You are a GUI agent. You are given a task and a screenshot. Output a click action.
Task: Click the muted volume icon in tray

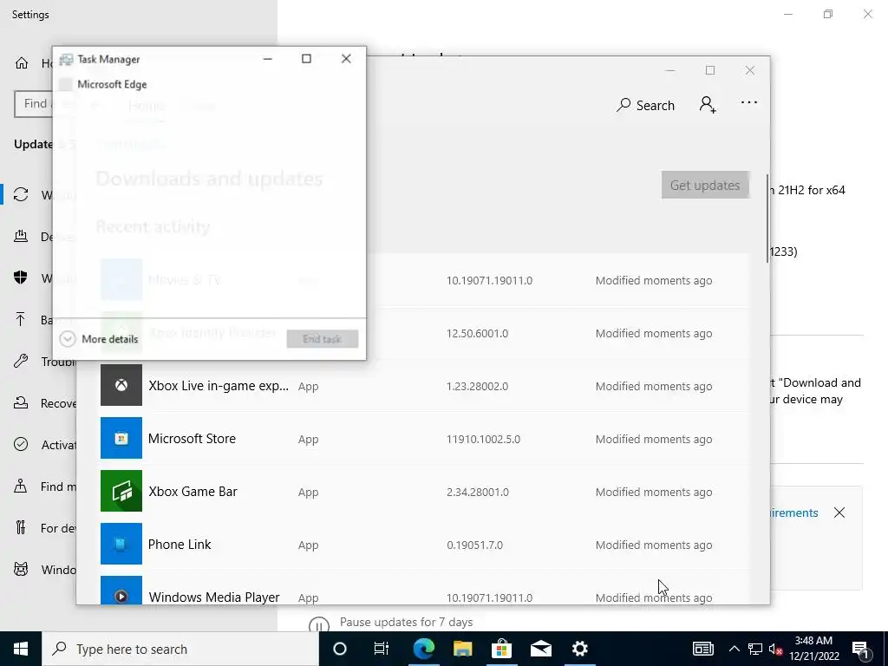point(776,649)
